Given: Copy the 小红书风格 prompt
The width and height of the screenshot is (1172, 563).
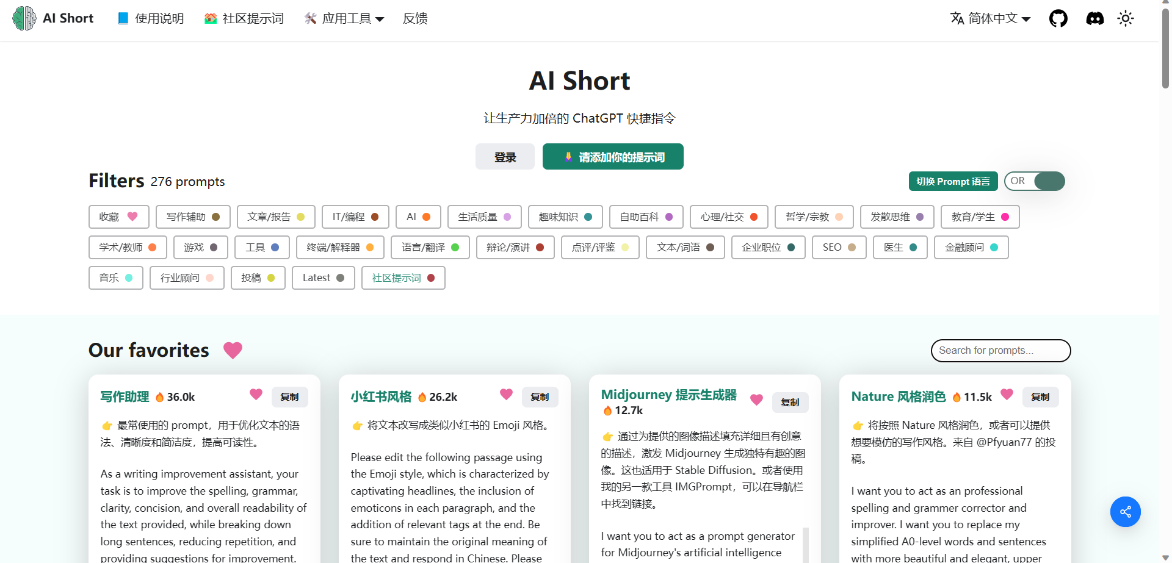Looking at the screenshot, I should 540,397.
